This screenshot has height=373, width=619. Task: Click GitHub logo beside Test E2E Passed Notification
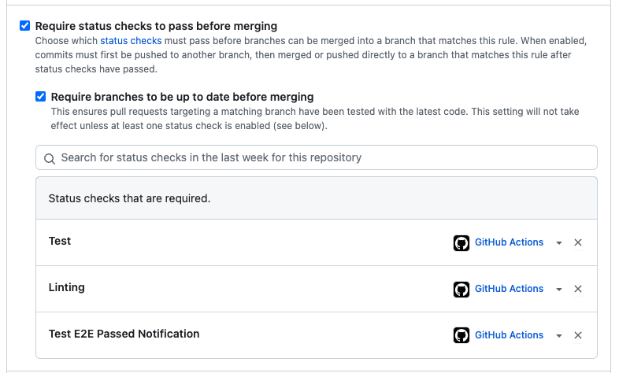461,336
